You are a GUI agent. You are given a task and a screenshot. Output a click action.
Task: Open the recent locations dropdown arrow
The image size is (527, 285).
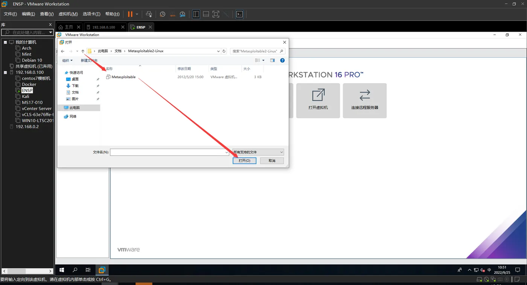pos(77,51)
